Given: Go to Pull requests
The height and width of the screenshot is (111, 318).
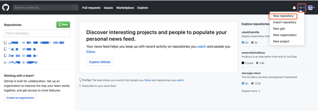Looking at the screenshot, I should pos(91,8).
